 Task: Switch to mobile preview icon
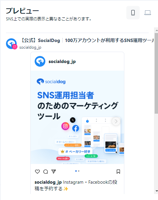click(x=133, y=13)
